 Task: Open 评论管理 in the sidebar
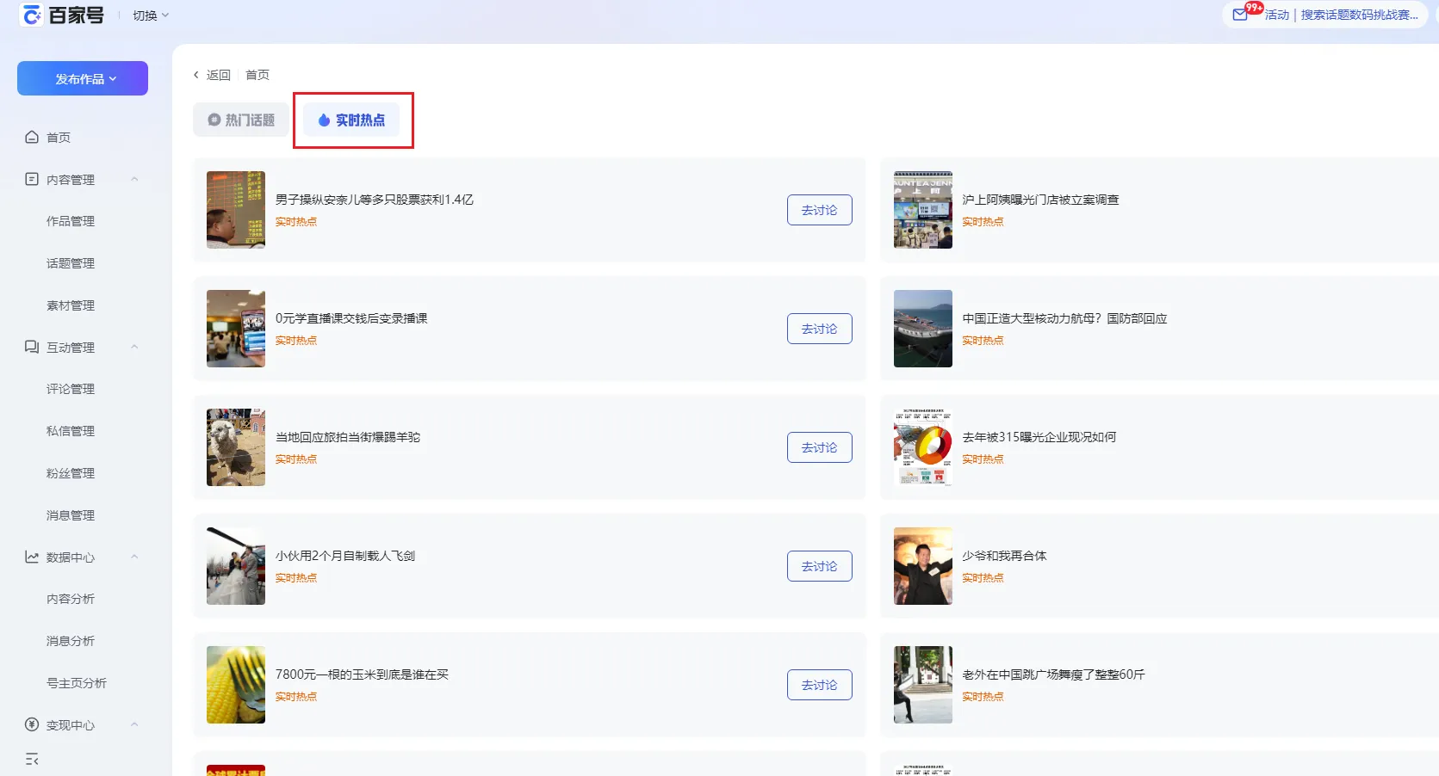pos(71,389)
